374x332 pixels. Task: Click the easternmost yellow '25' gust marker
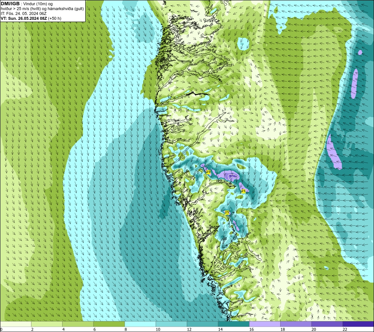point(243,191)
